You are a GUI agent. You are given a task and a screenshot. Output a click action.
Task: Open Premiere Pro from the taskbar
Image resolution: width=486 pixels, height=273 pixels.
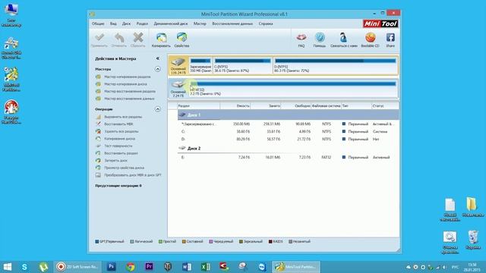[x=149, y=267]
